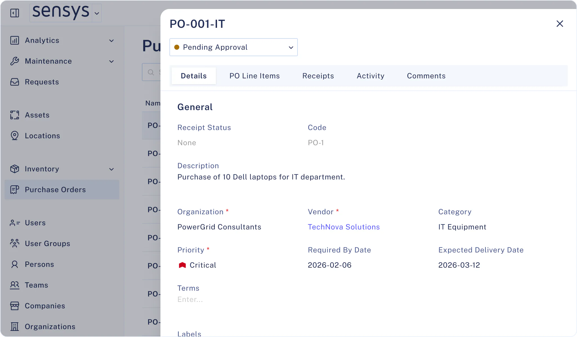The image size is (577, 337).
Task: Click the Persons icon
Action: click(x=15, y=265)
